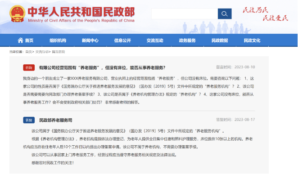Follow the 留言咨询 breadcrumb link
Image resolution: width=298 pixels, height=174 pixels.
click(x=59, y=52)
